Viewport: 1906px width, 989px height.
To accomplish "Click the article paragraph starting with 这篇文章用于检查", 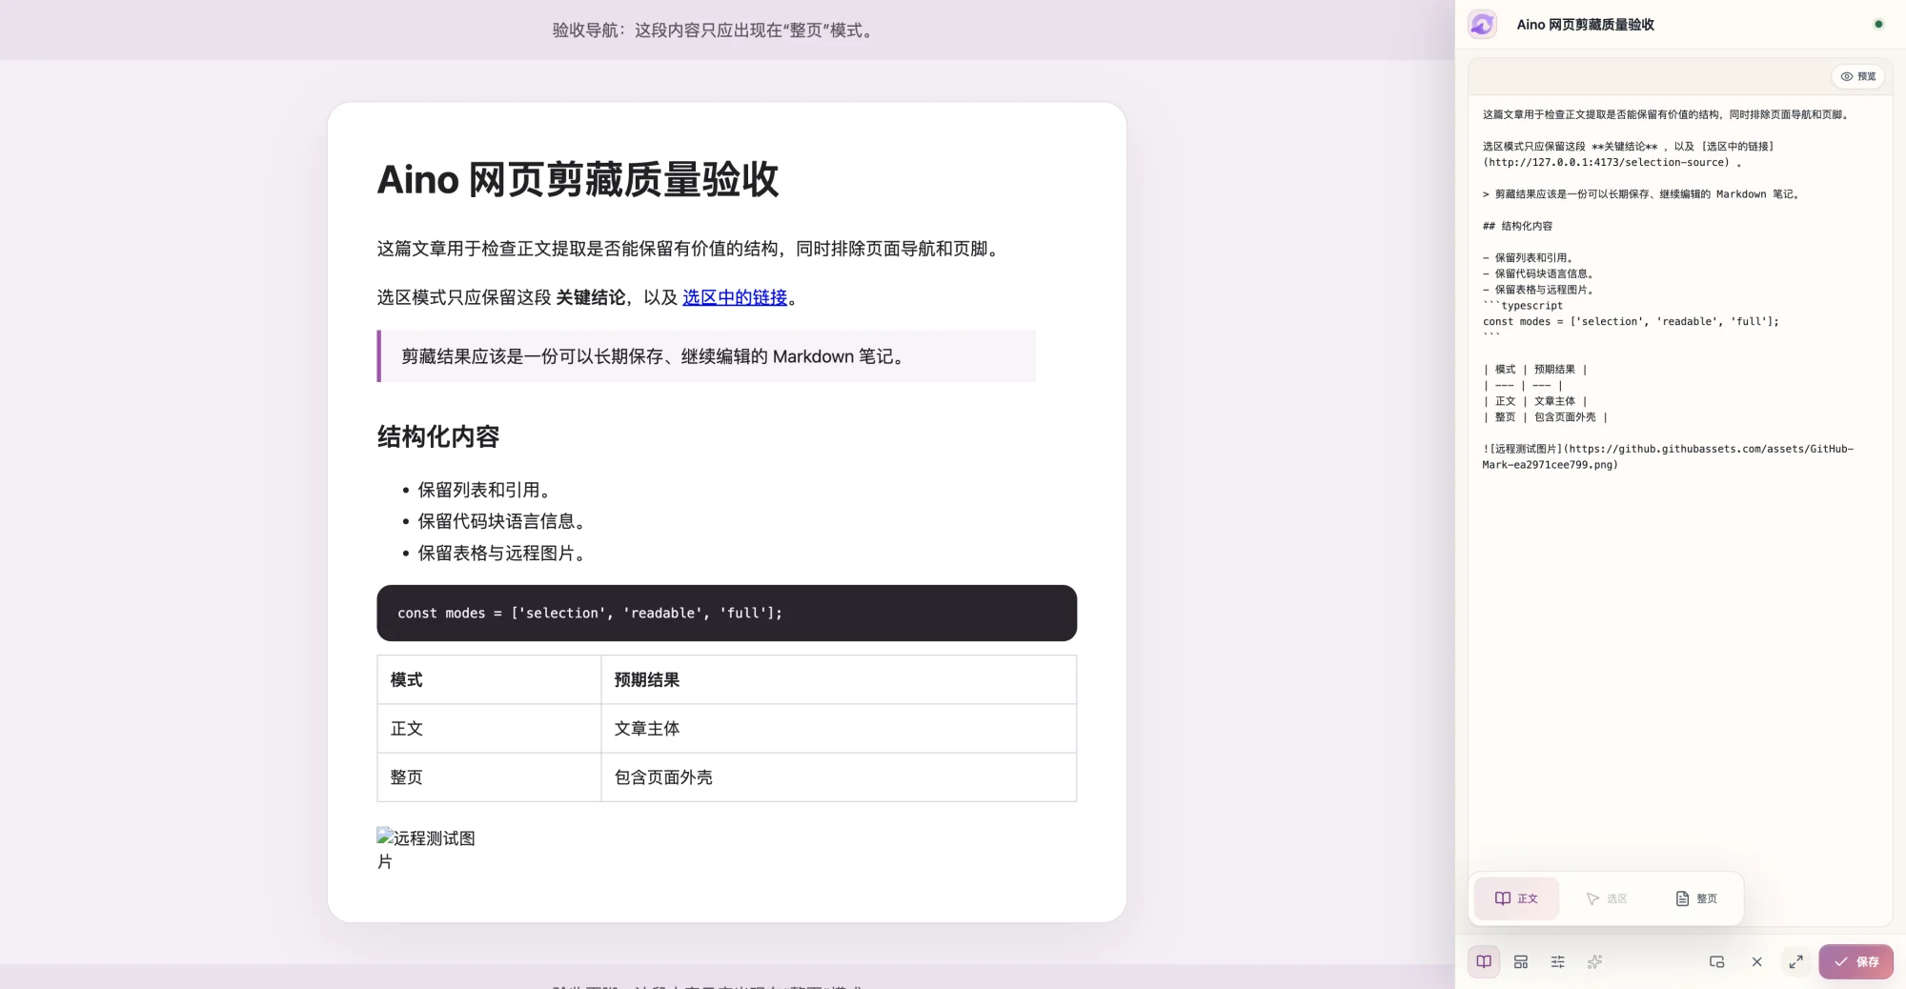I will [x=690, y=249].
